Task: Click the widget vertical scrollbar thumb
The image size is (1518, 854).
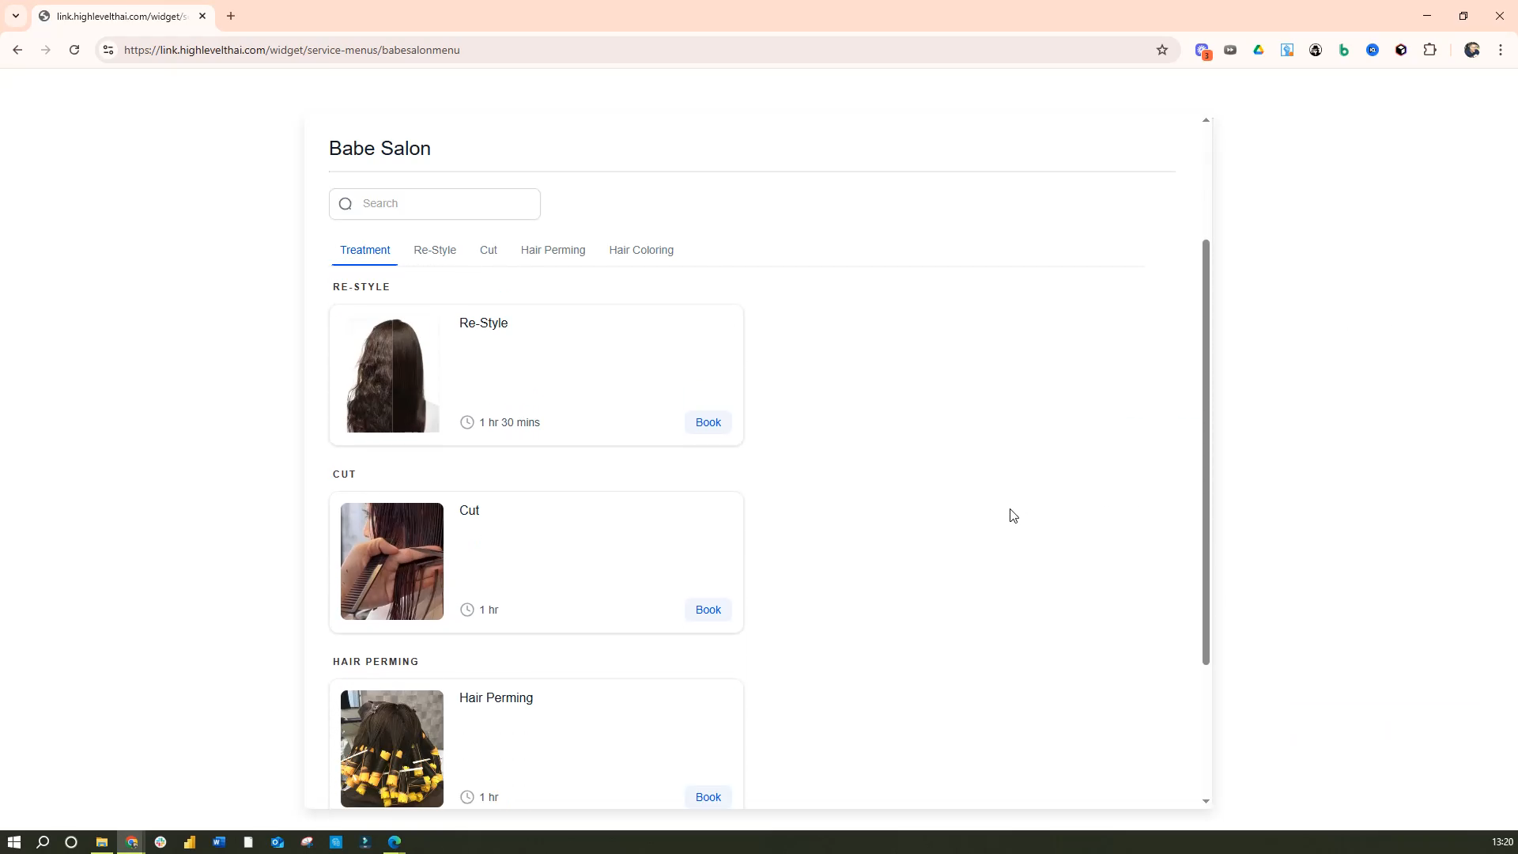Action: click(x=1206, y=451)
